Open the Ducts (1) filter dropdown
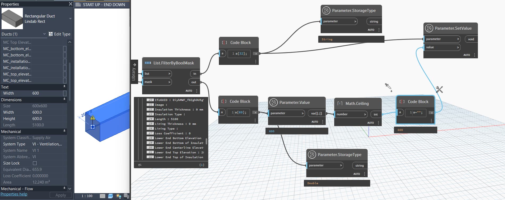Screen dimensions: 505x200 tap(44, 34)
